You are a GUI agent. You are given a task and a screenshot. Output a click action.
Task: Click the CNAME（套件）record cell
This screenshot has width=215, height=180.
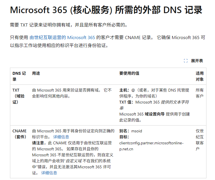(x=19, y=134)
